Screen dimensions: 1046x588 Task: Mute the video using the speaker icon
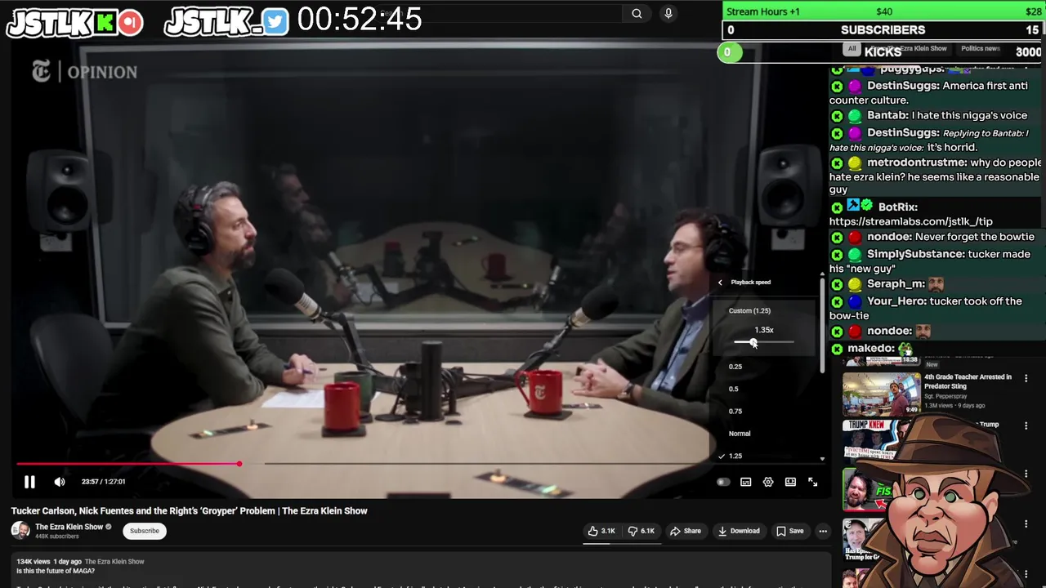(x=60, y=482)
